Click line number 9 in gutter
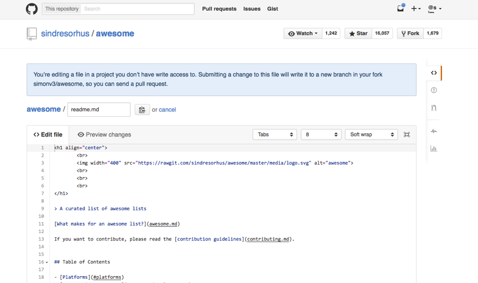Viewport: 478px width, 283px height. pos(42,209)
